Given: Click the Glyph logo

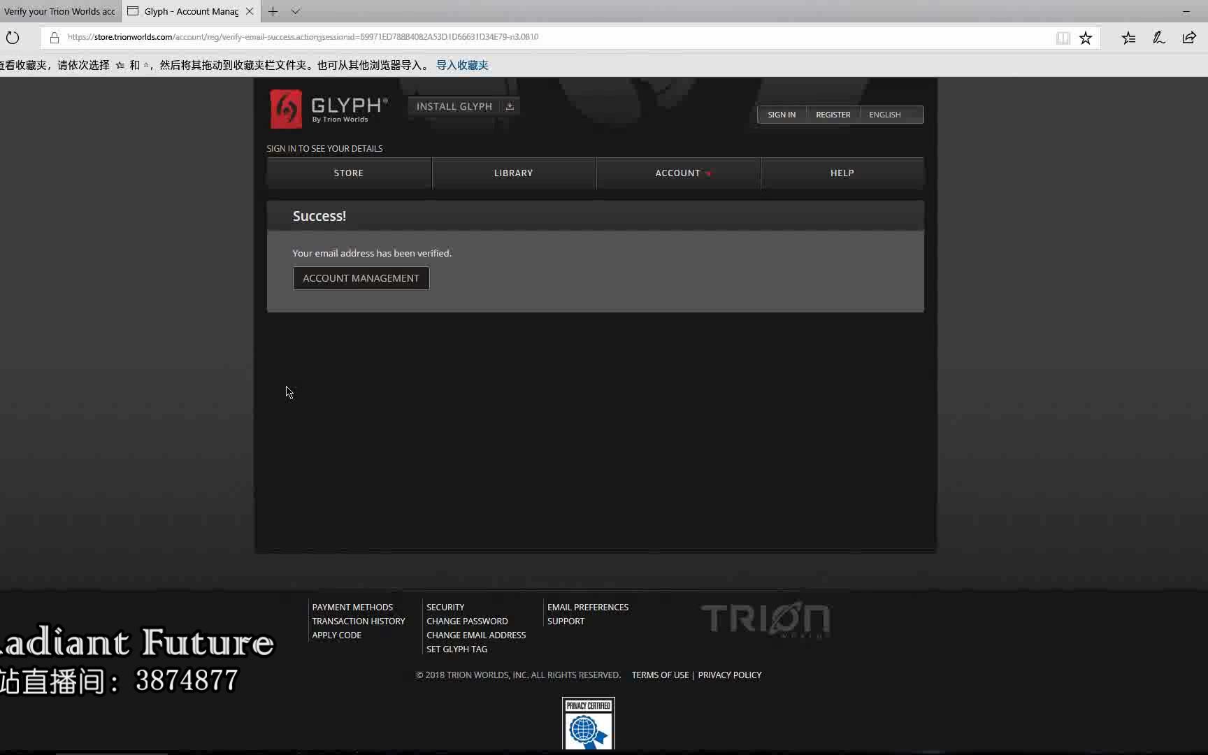Looking at the screenshot, I should pos(329,109).
